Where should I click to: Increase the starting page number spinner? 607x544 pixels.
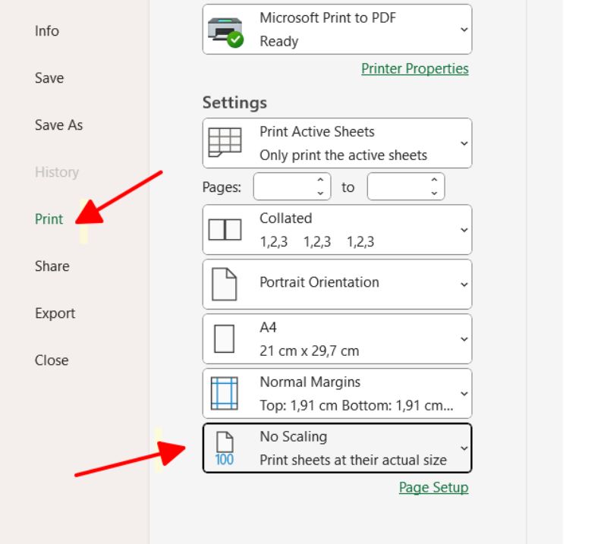320,181
